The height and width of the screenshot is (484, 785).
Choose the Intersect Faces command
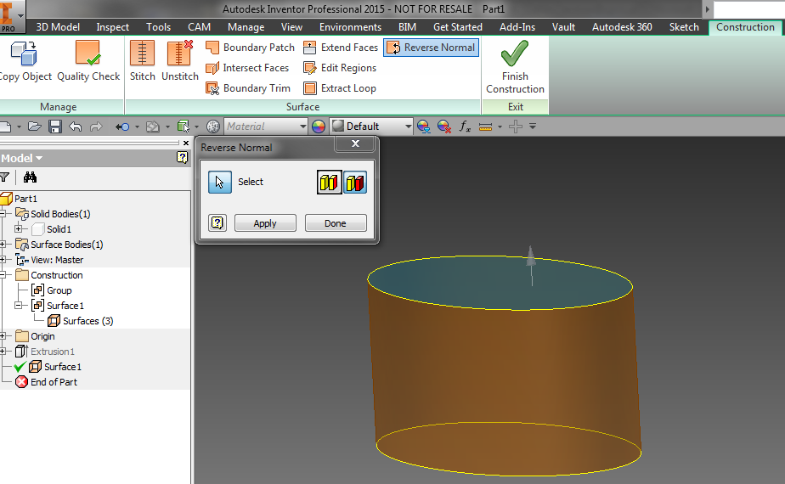247,68
